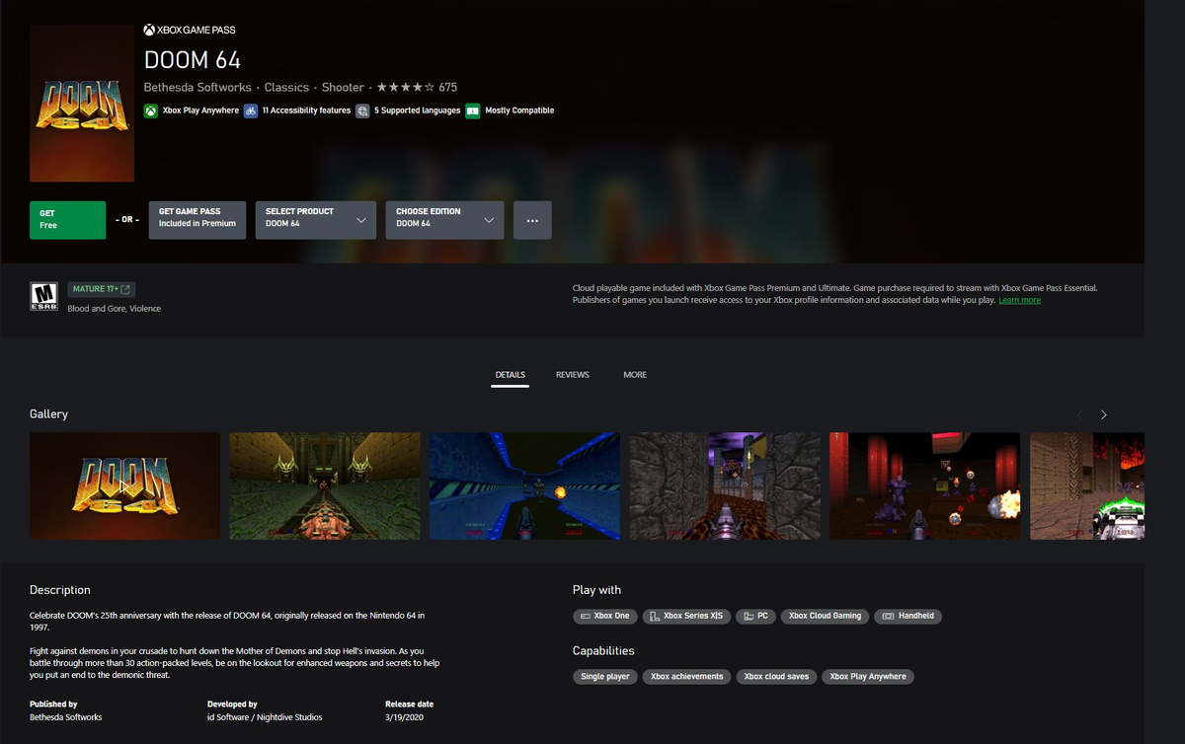Click the Classics category link
The width and height of the screenshot is (1185, 744).
(x=286, y=87)
